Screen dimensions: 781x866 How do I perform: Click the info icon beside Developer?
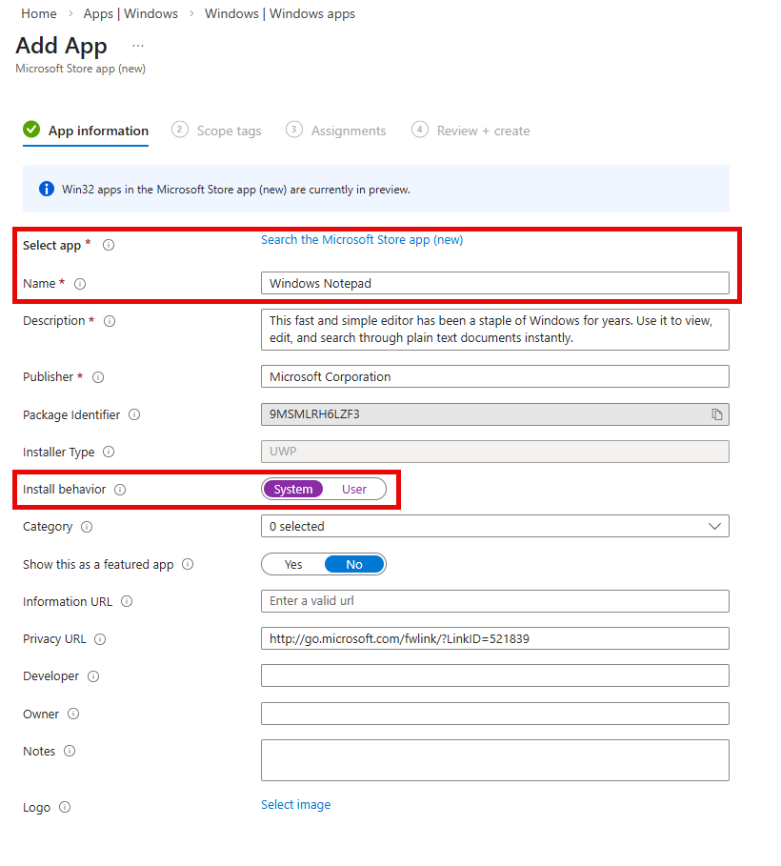93,676
